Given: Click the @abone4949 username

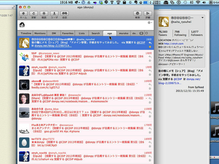Looking at the screenshot, I should click(x=50, y=81).
